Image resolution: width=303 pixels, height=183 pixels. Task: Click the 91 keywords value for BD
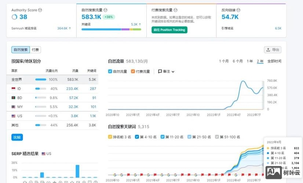pos(94,98)
